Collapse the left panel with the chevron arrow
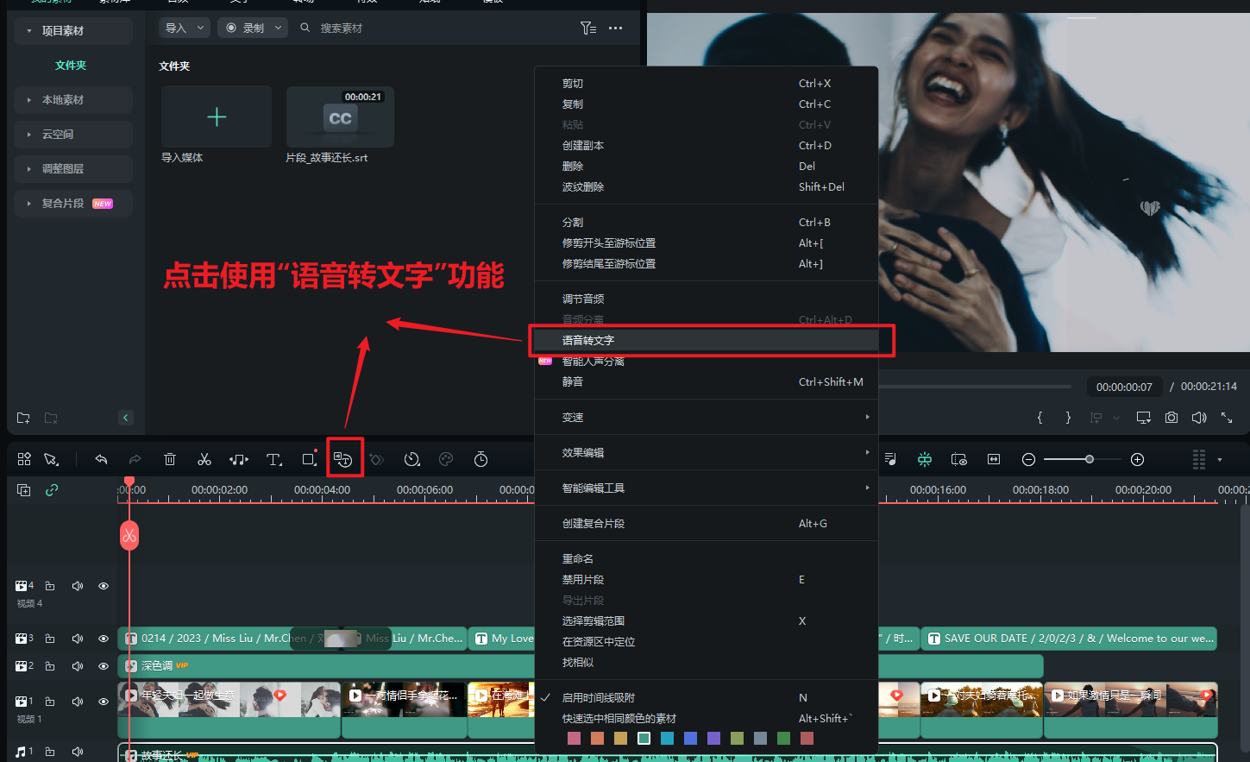Viewport: 1250px width, 762px height. coord(125,417)
